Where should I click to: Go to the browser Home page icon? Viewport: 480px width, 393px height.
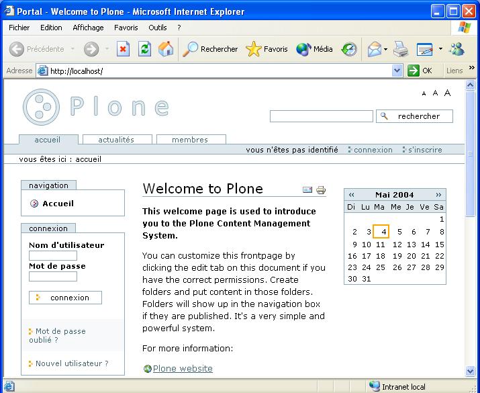tap(165, 49)
